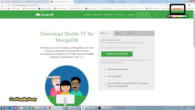Go back with browser back arrow
The width and height of the screenshot is (195, 110).
point(2,5)
